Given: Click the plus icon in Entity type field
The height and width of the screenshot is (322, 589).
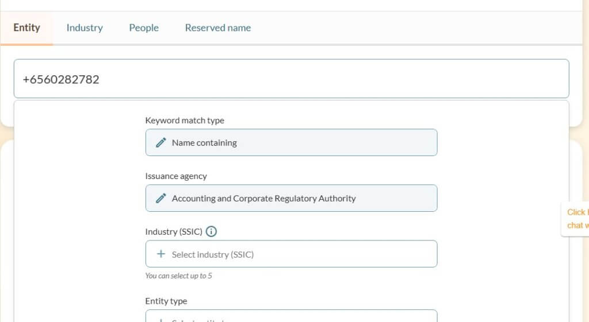Looking at the screenshot, I should coord(161,319).
